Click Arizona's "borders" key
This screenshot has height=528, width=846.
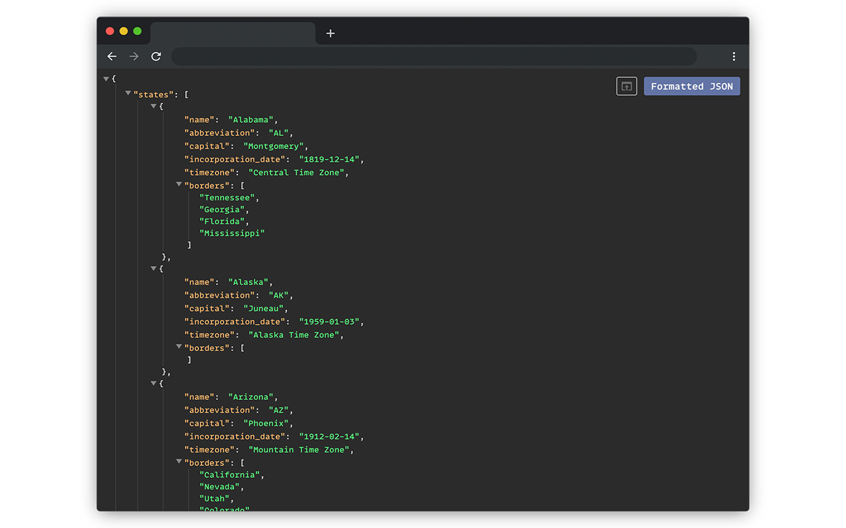point(207,463)
